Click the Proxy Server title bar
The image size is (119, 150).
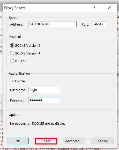point(48,8)
